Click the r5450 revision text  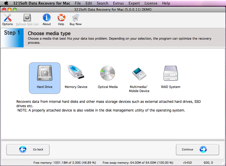(x=187, y=163)
